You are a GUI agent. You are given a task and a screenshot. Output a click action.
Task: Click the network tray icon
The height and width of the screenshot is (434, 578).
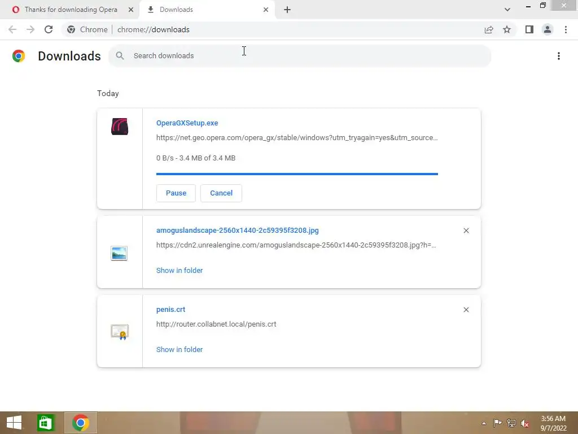[511, 423]
